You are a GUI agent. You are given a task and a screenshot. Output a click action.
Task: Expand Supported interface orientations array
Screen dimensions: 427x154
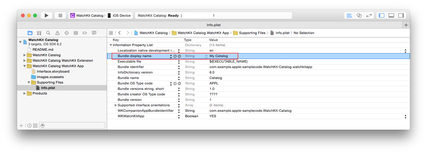tap(116, 105)
